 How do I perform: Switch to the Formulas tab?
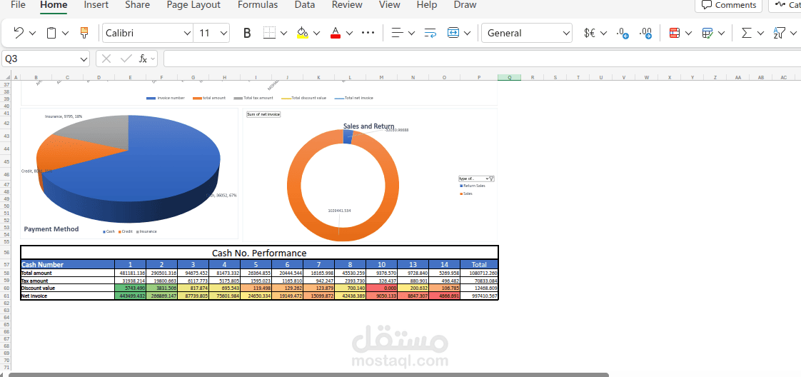tap(258, 5)
